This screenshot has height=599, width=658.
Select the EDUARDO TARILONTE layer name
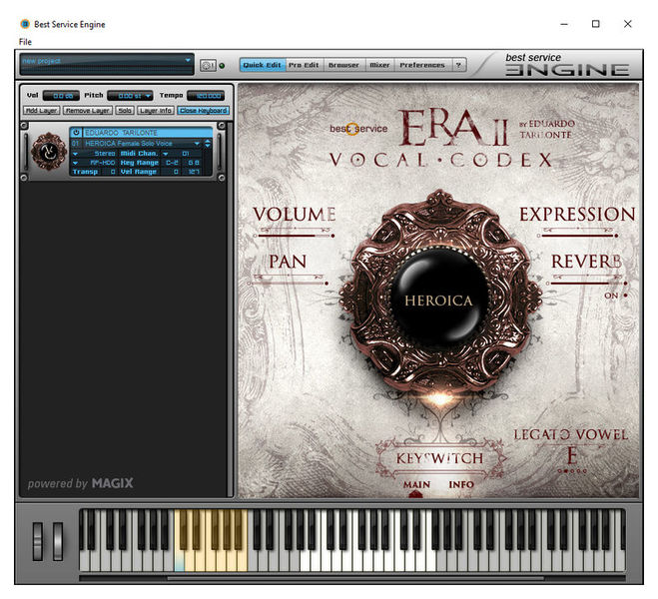pyautogui.click(x=147, y=133)
